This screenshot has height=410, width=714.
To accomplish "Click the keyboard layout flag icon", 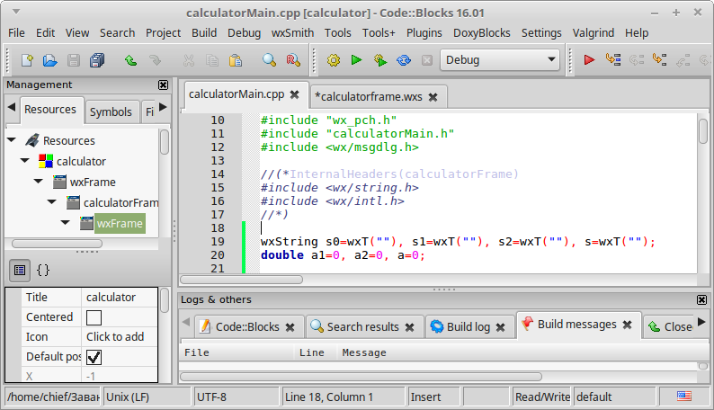I will 684,397.
